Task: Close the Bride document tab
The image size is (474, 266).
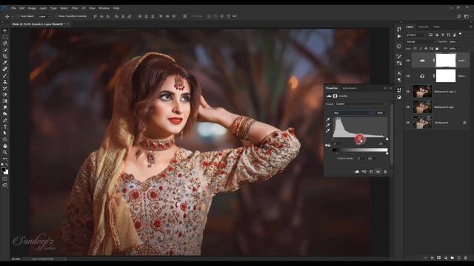Action: [x=68, y=24]
